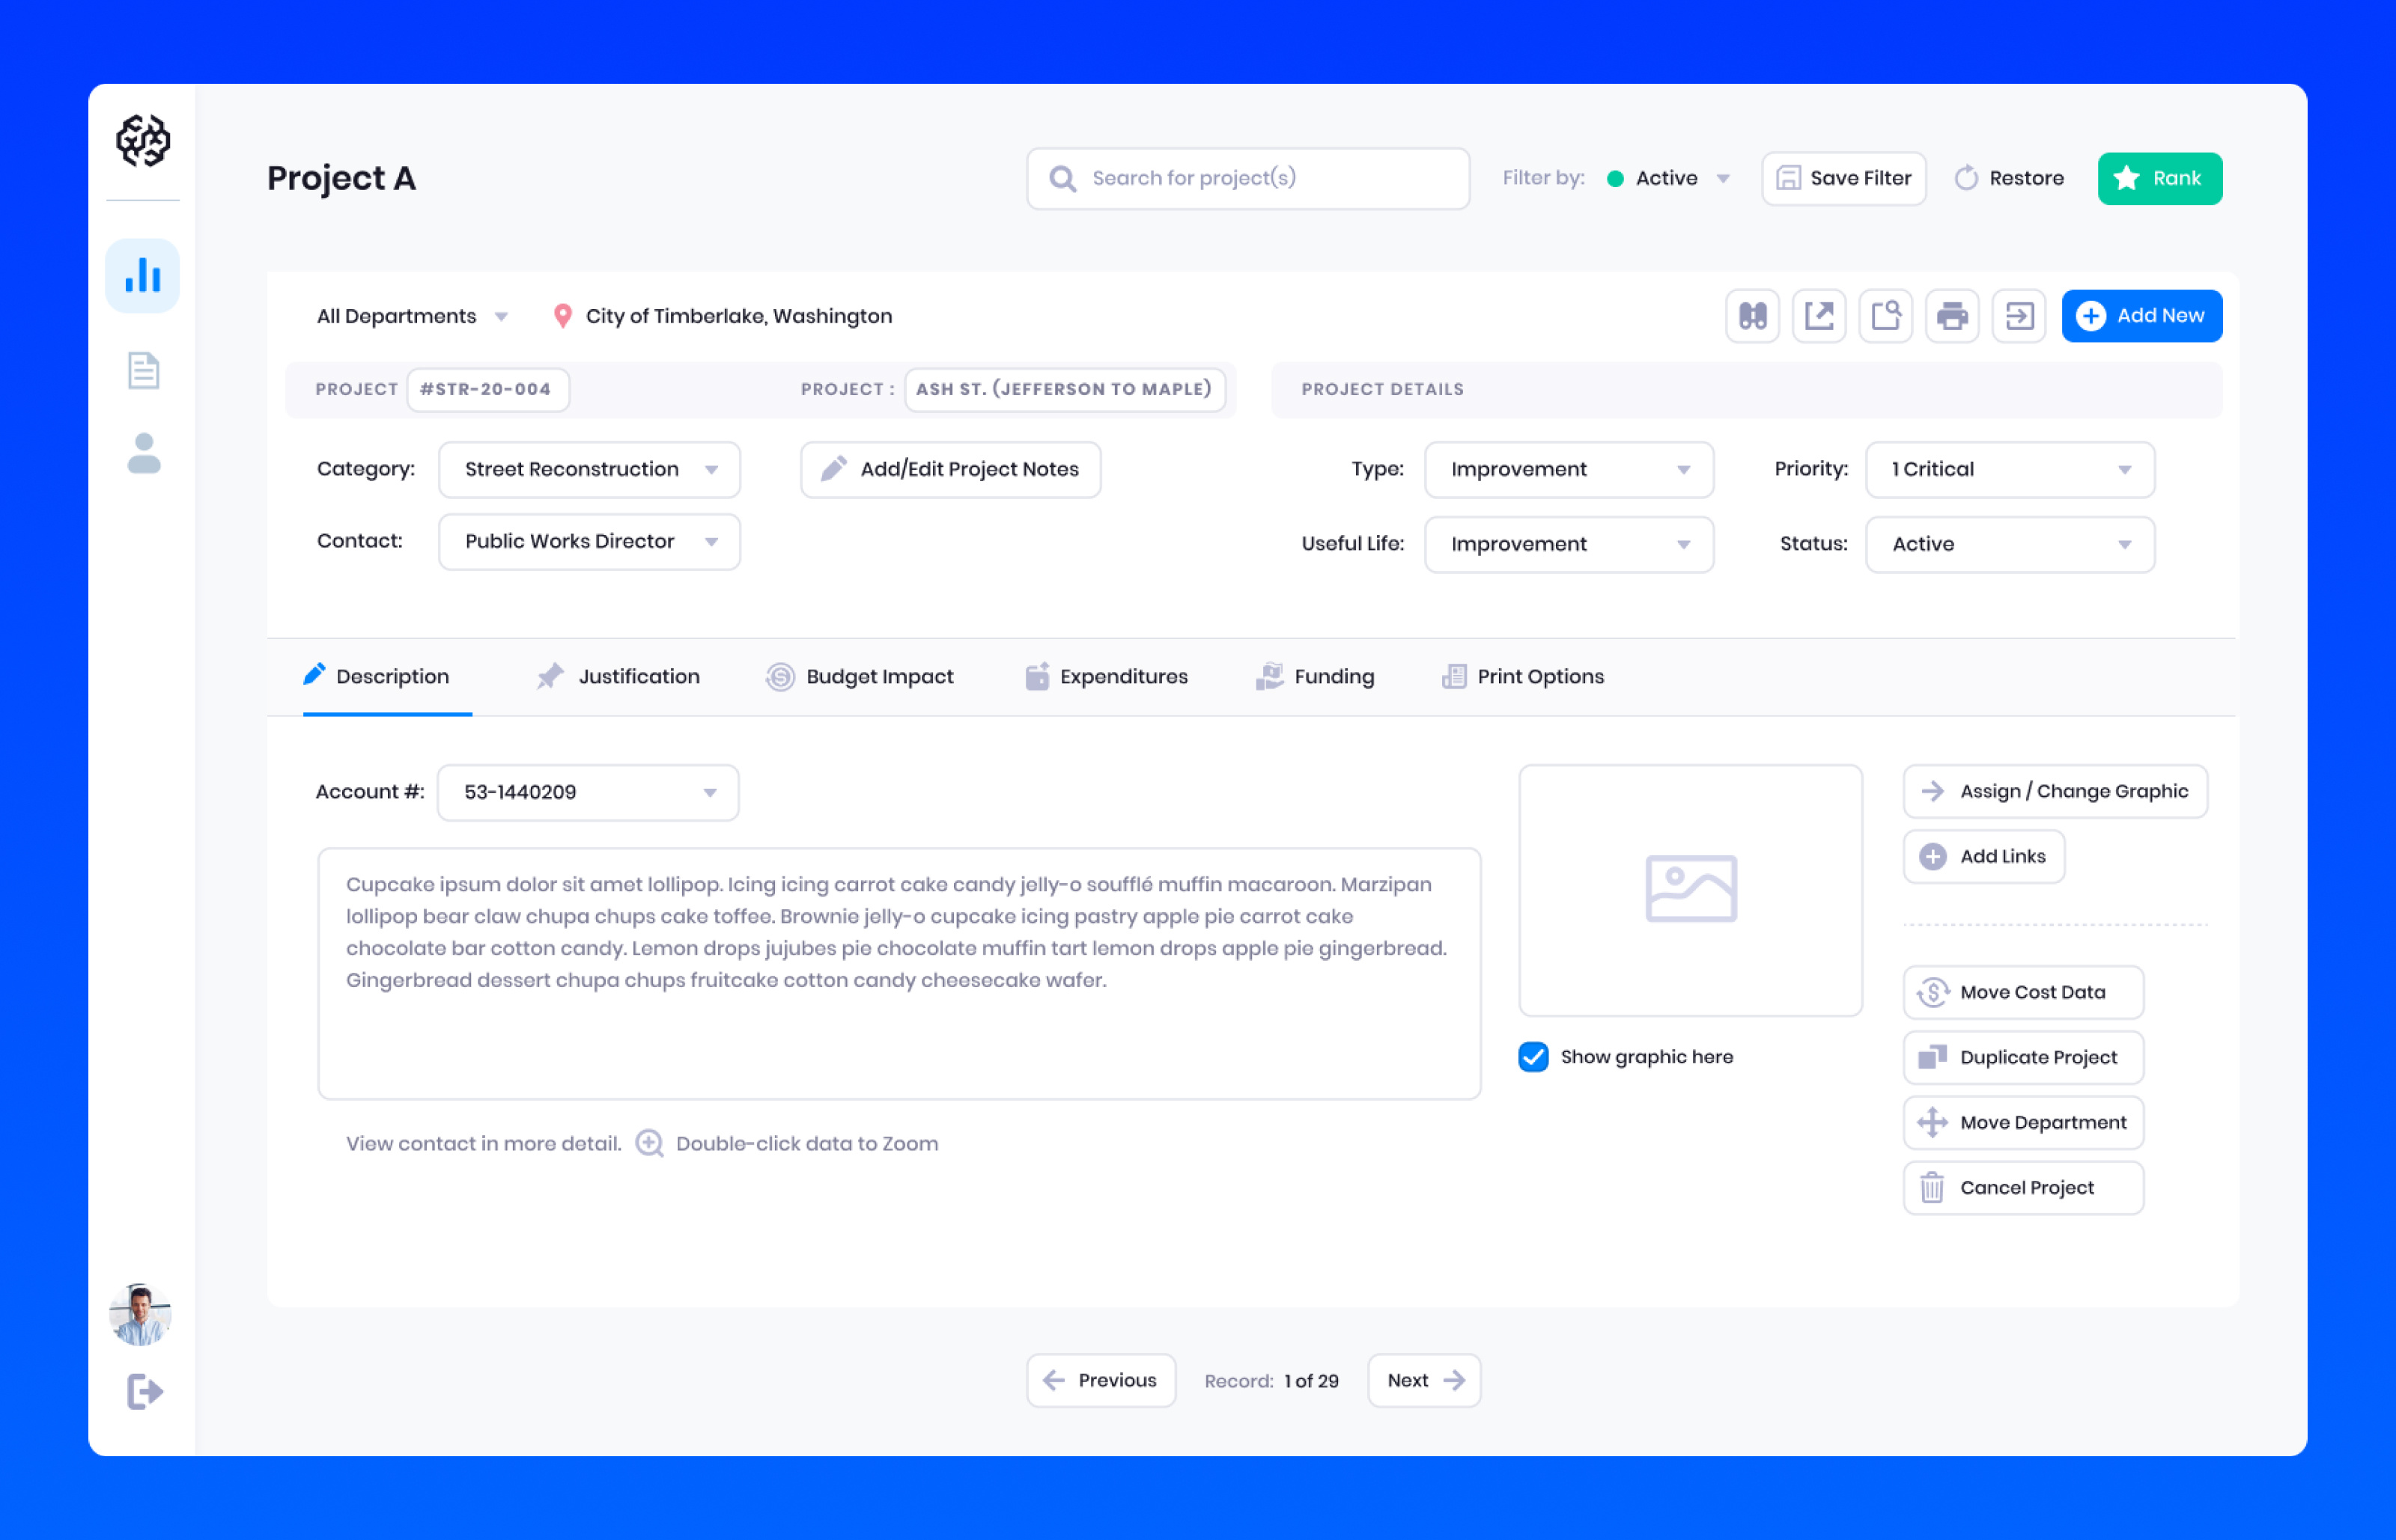This screenshot has width=2396, height=1540.
Task: Select the bar chart sidebar icon
Action: click(x=142, y=275)
